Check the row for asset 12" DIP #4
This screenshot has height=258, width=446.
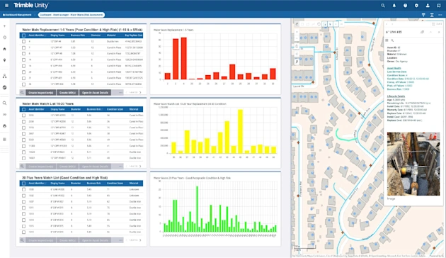pos(23,42)
